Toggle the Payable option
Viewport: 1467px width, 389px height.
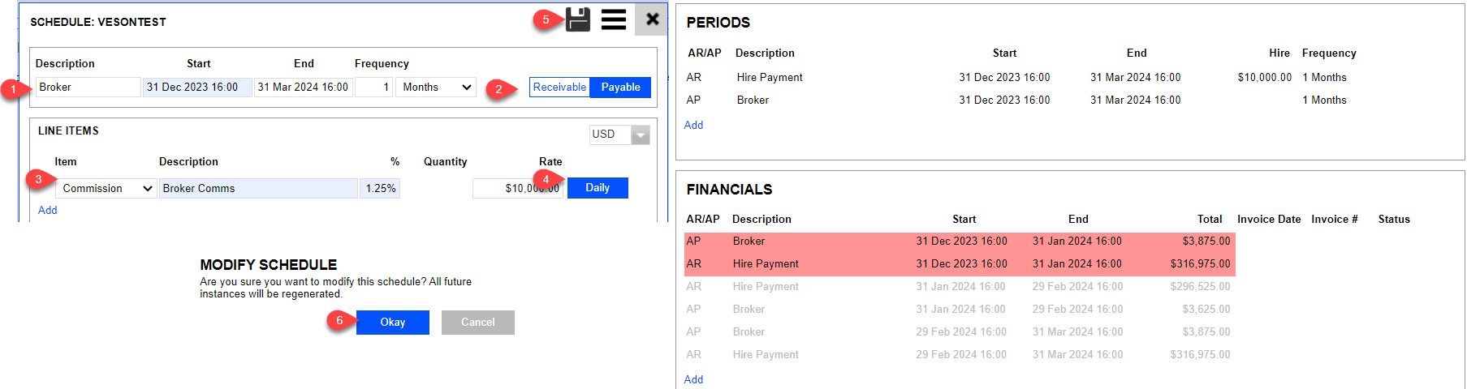(x=620, y=88)
